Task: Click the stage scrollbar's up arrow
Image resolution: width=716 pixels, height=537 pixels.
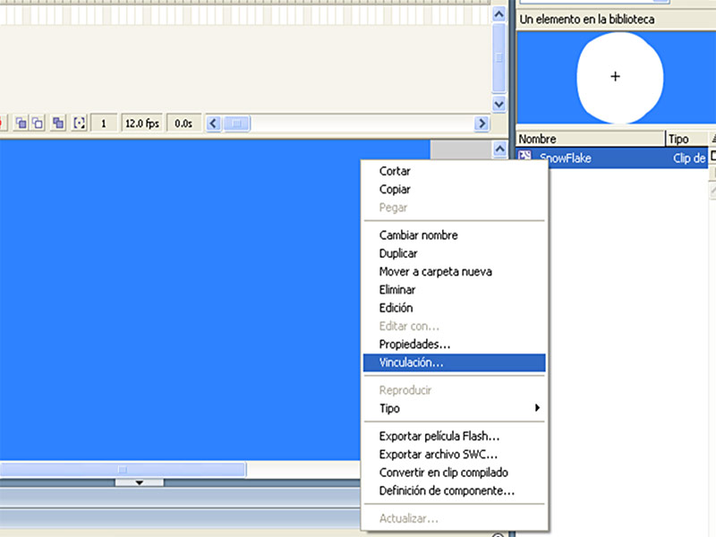Action: pos(499,149)
